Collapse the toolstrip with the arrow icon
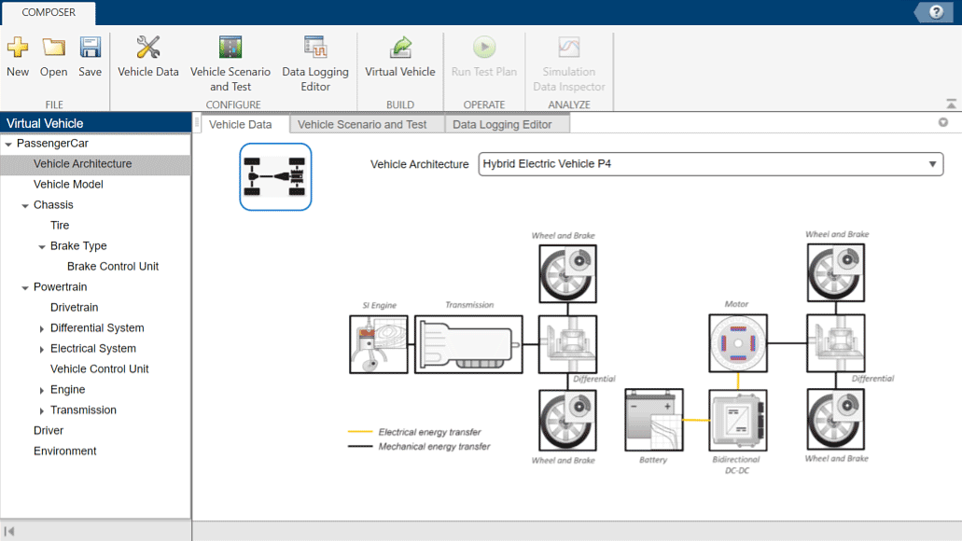Screen dimensions: 962x541 click(x=950, y=104)
